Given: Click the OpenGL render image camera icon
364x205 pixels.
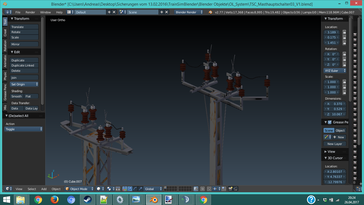Looking at the screenshot, I should tap(230, 189).
